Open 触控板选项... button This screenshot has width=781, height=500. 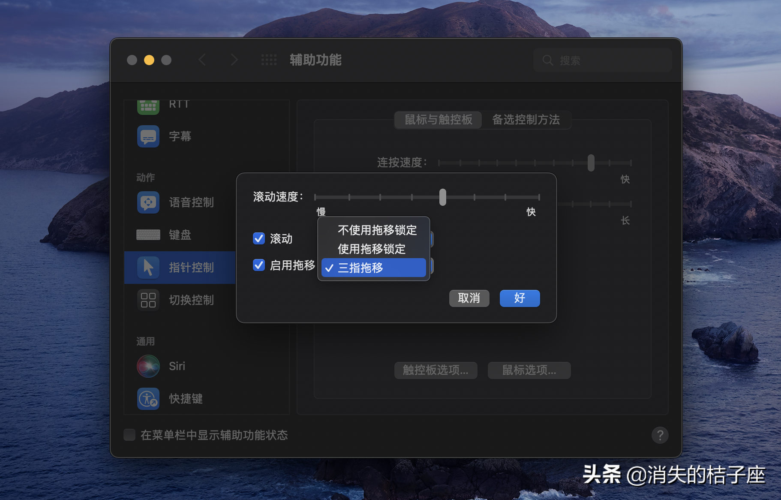436,370
